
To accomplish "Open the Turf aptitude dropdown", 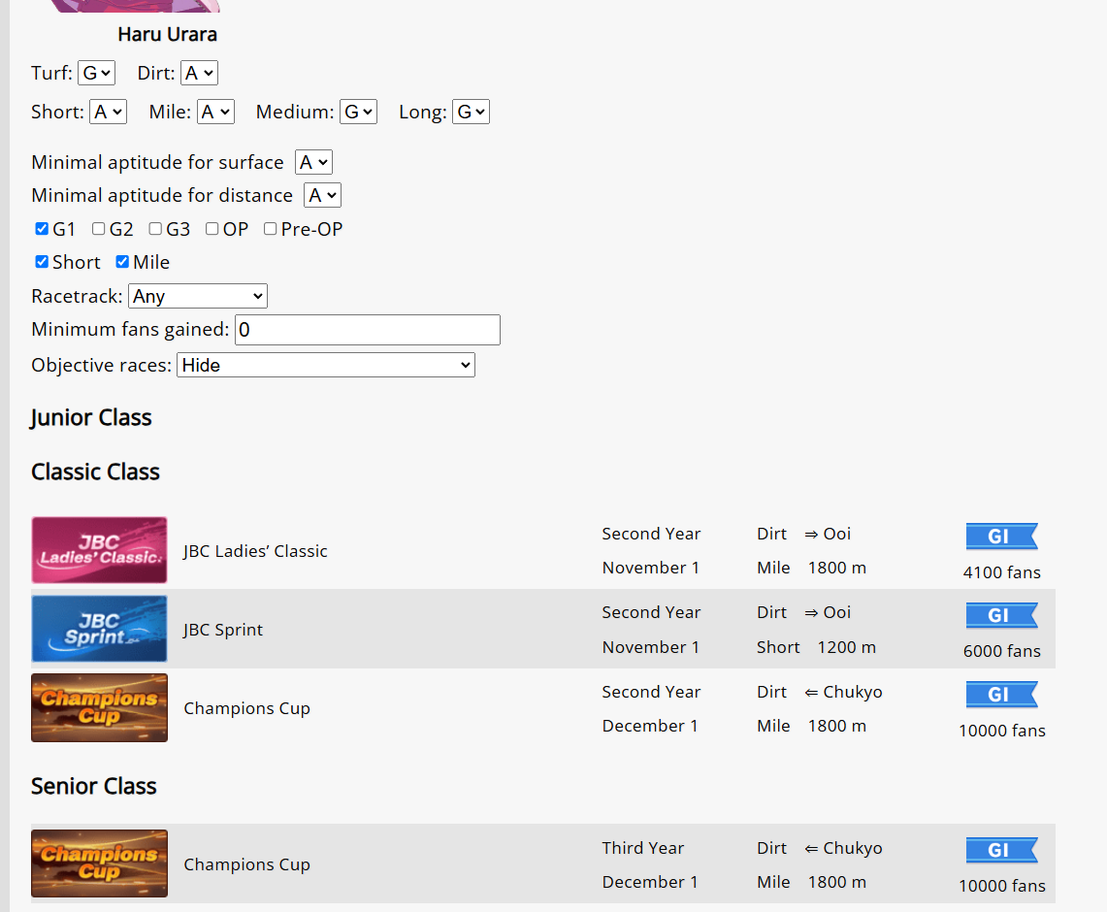I will tap(96, 73).
